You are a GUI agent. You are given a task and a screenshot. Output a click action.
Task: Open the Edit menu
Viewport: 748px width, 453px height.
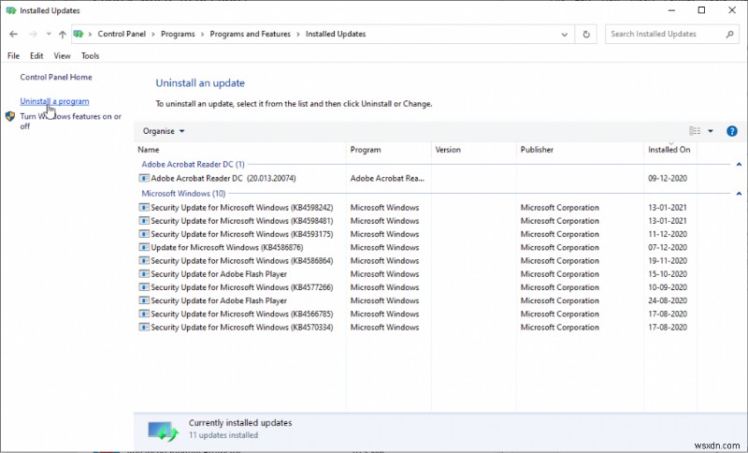(x=36, y=56)
